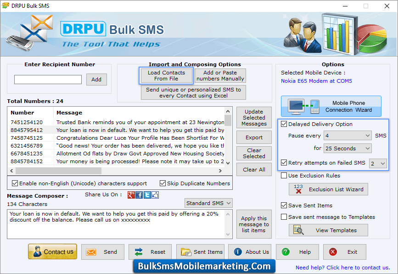Click the horizontal scrollbar left arrow
Image resolution: width=398 pixels, height=274 pixels.
click(11, 171)
